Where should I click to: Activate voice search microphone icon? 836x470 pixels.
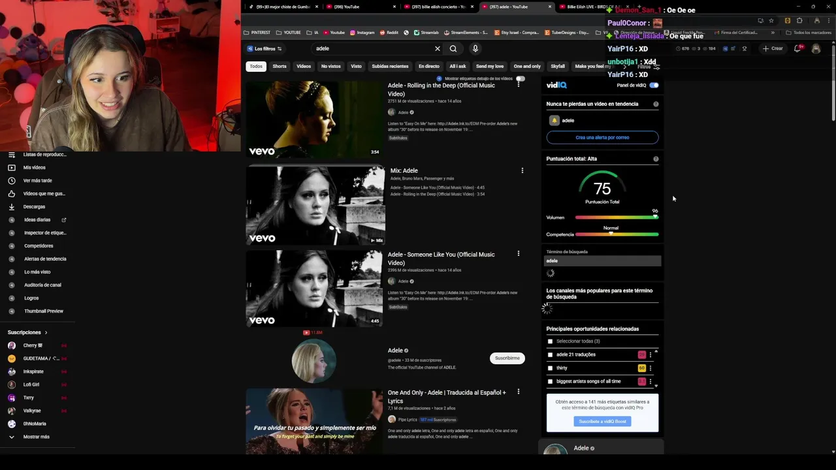click(x=475, y=49)
